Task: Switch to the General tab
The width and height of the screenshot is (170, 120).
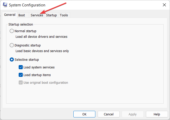Action: (x=10, y=15)
